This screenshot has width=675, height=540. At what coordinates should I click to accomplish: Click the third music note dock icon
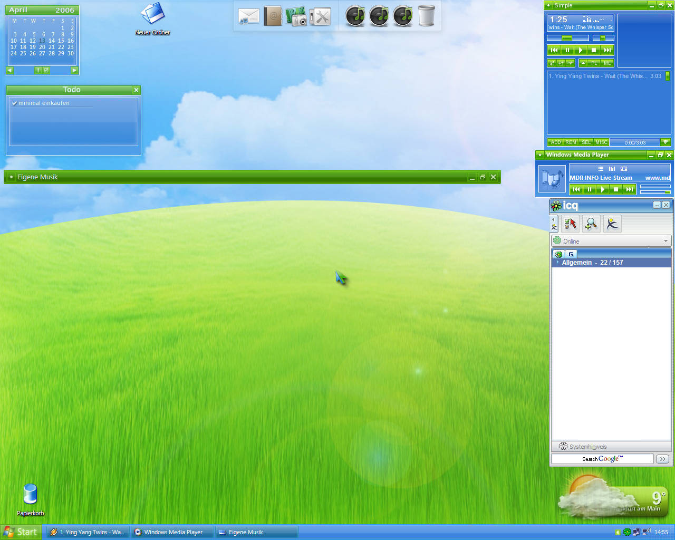403,16
